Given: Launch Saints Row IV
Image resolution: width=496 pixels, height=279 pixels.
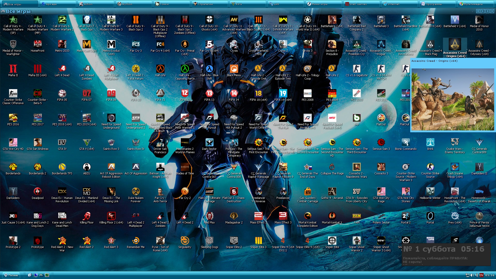Looking at the screenshot, I should click(x=136, y=144).
